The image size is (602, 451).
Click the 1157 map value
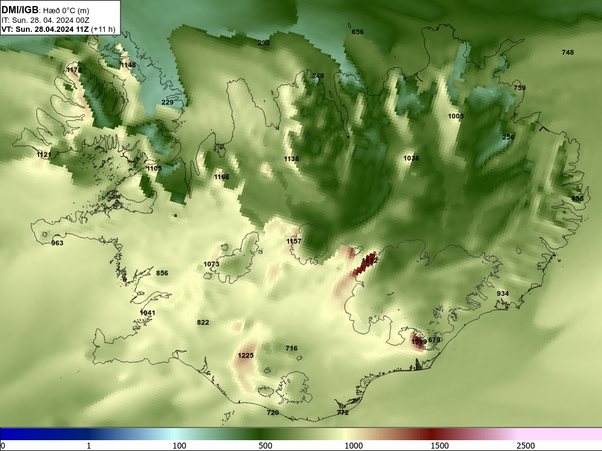[x=294, y=241]
